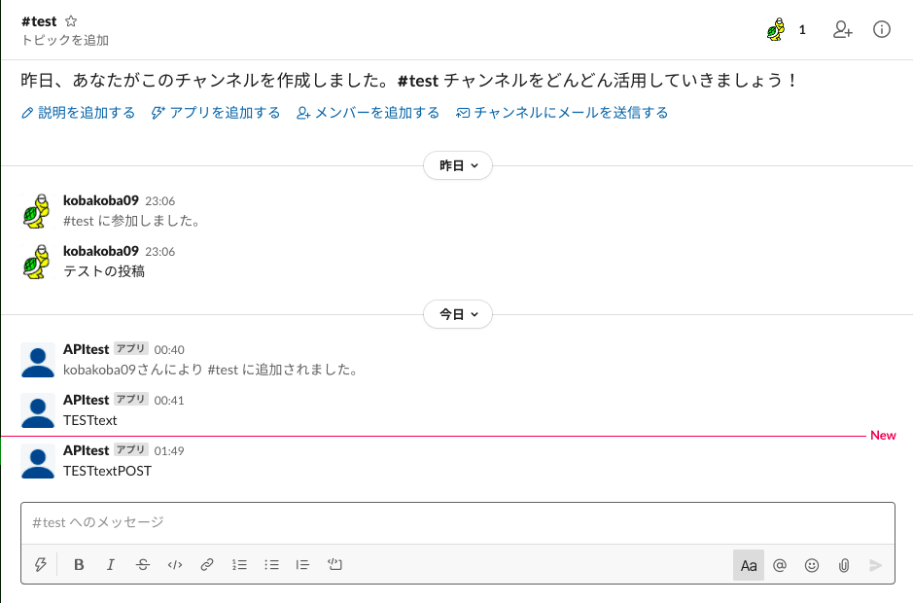Star the #test channel
Image resolution: width=913 pixels, height=603 pixels.
pos(71,20)
